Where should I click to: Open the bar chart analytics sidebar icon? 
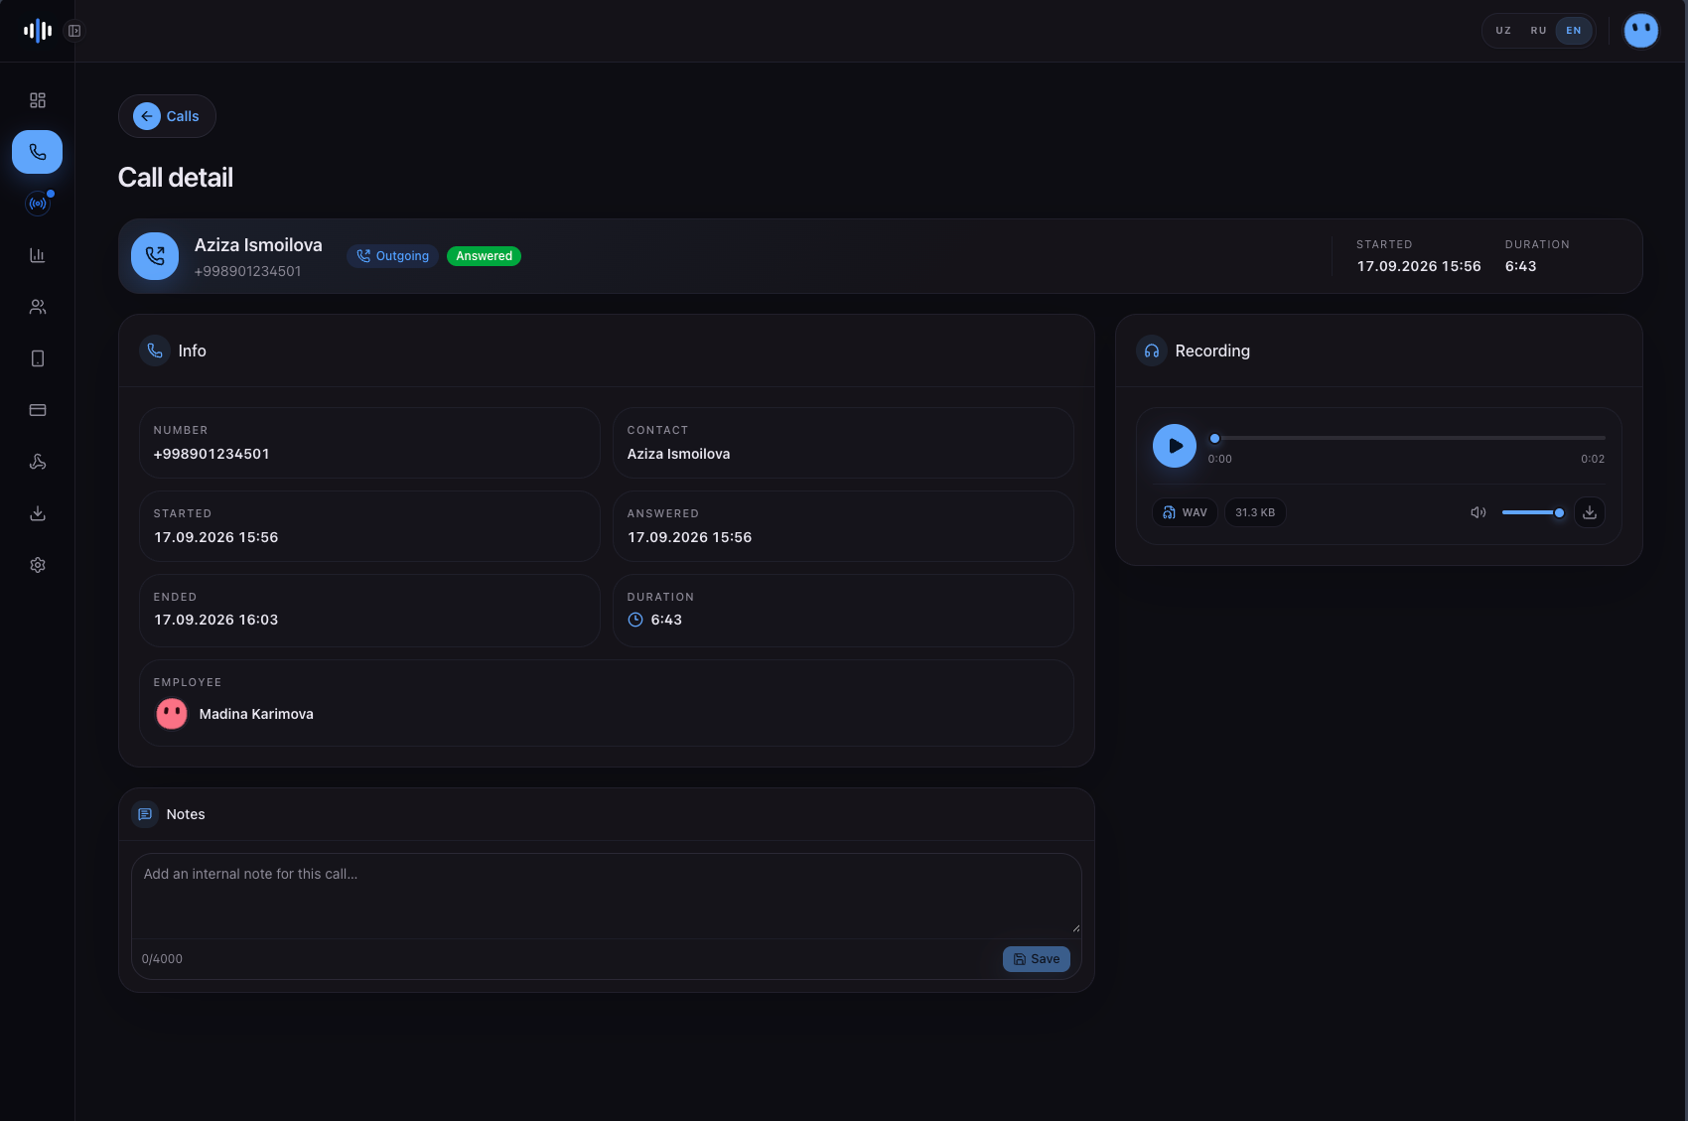coord(38,255)
